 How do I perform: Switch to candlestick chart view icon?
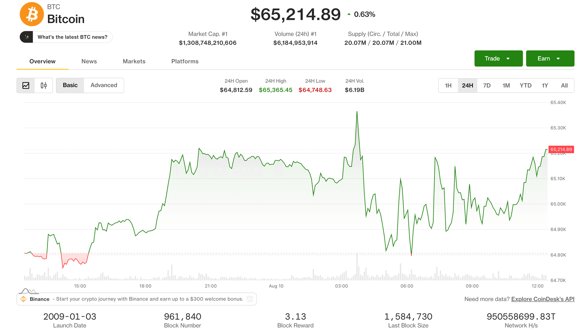pos(44,85)
